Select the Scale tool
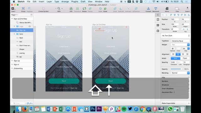Image resolution: width=201 pixels, height=113 pixels. pos(105,8)
